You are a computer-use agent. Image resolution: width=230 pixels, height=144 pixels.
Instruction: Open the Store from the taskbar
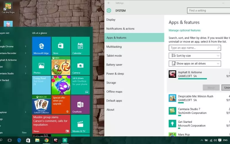tap(28, 140)
